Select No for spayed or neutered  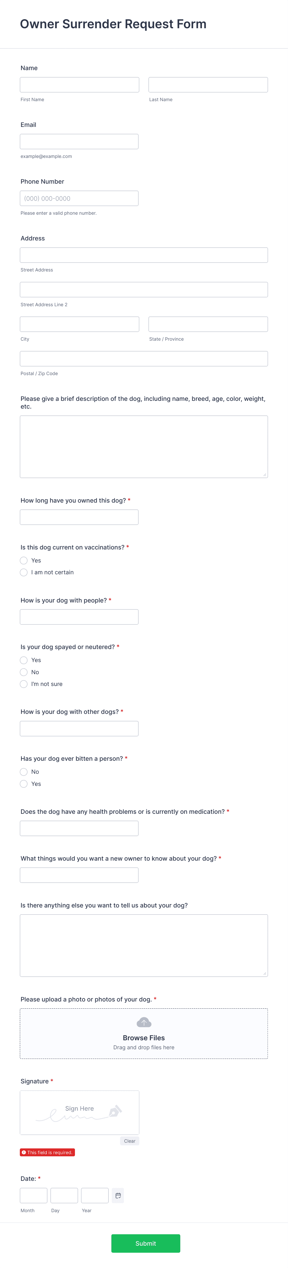24,672
